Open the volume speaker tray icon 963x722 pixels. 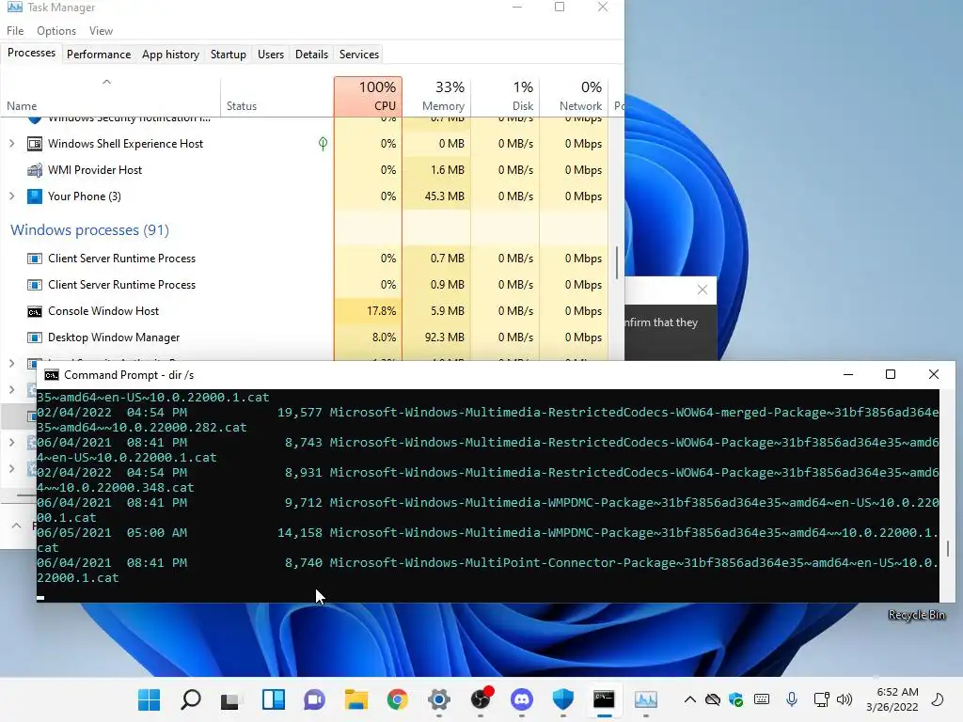coord(845,699)
